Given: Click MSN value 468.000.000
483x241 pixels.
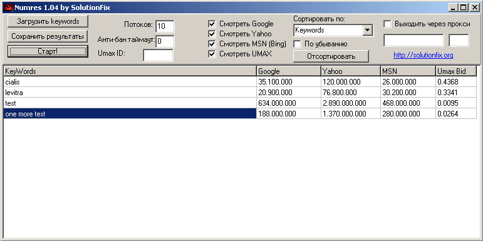Looking at the screenshot, I should coord(401,103).
